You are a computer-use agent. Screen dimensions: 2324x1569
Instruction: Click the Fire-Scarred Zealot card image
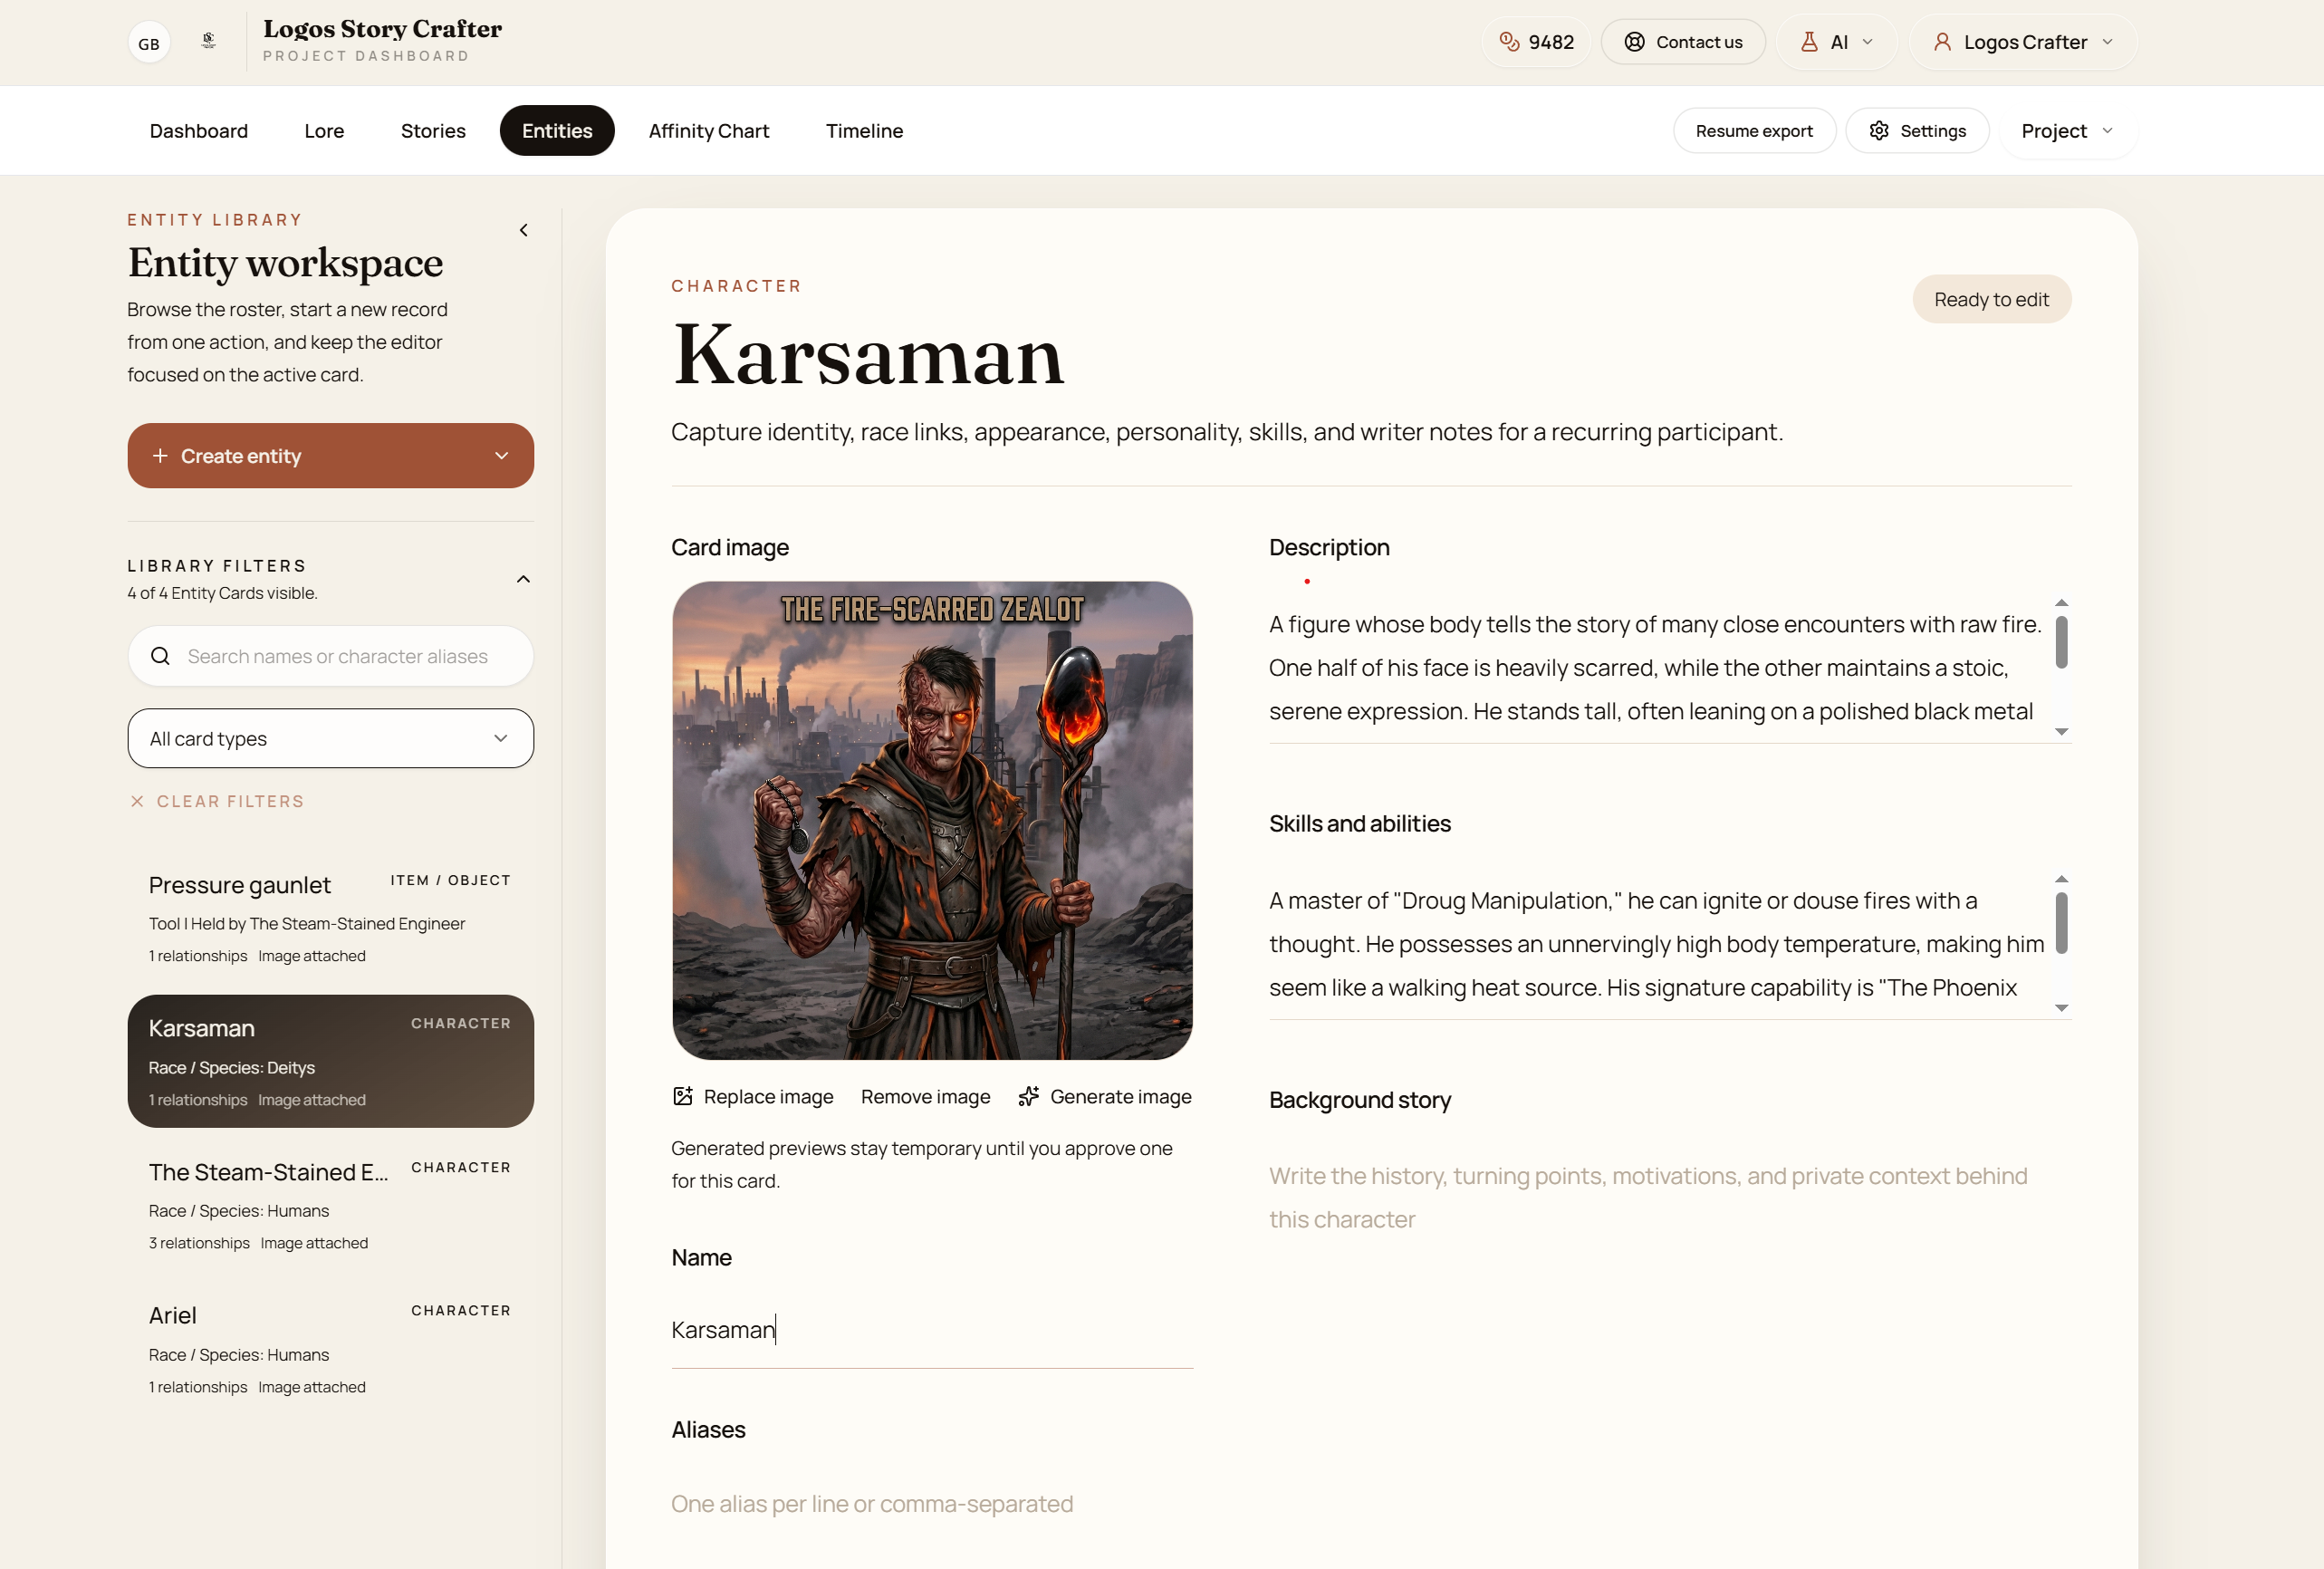[932, 821]
